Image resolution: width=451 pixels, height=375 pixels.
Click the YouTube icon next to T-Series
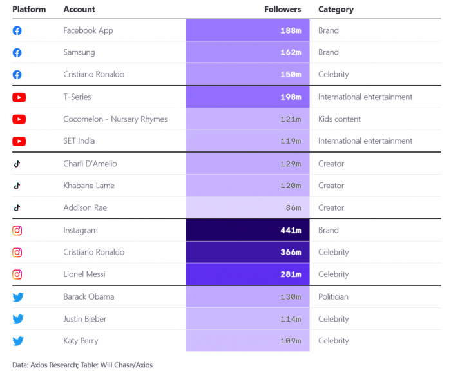[19, 97]
